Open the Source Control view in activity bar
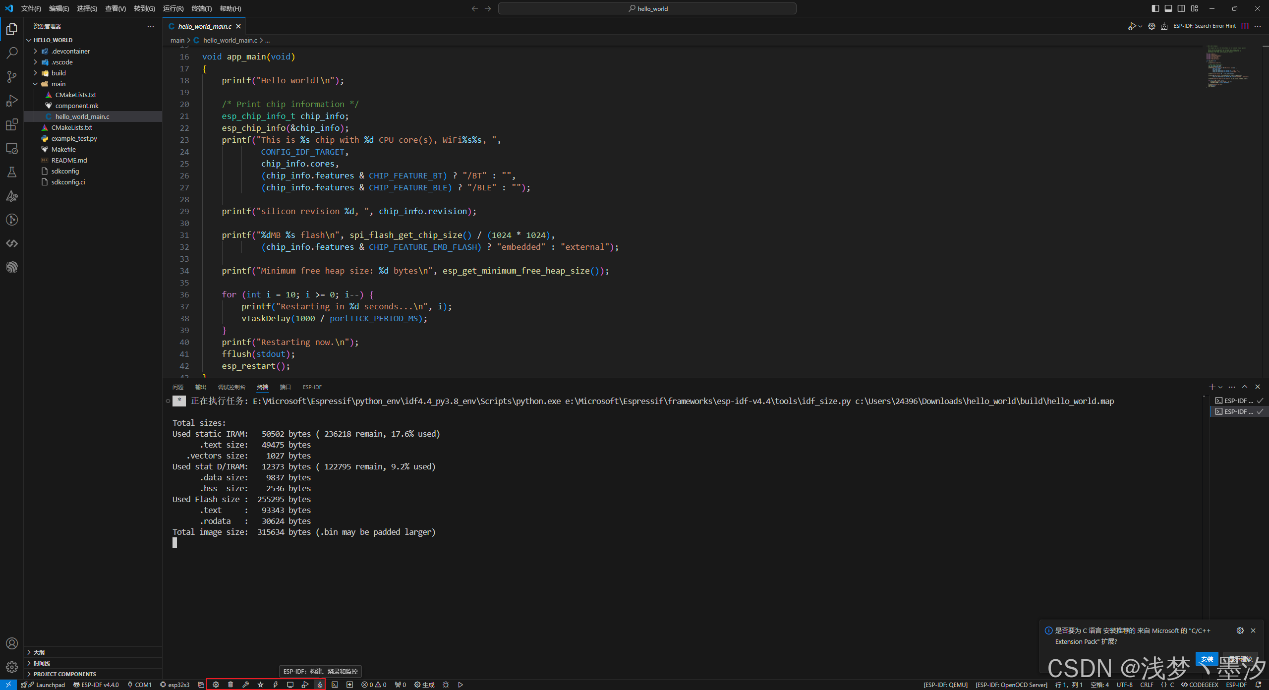The width and height of the screenshot is (1269, 690). pos(12,77)
